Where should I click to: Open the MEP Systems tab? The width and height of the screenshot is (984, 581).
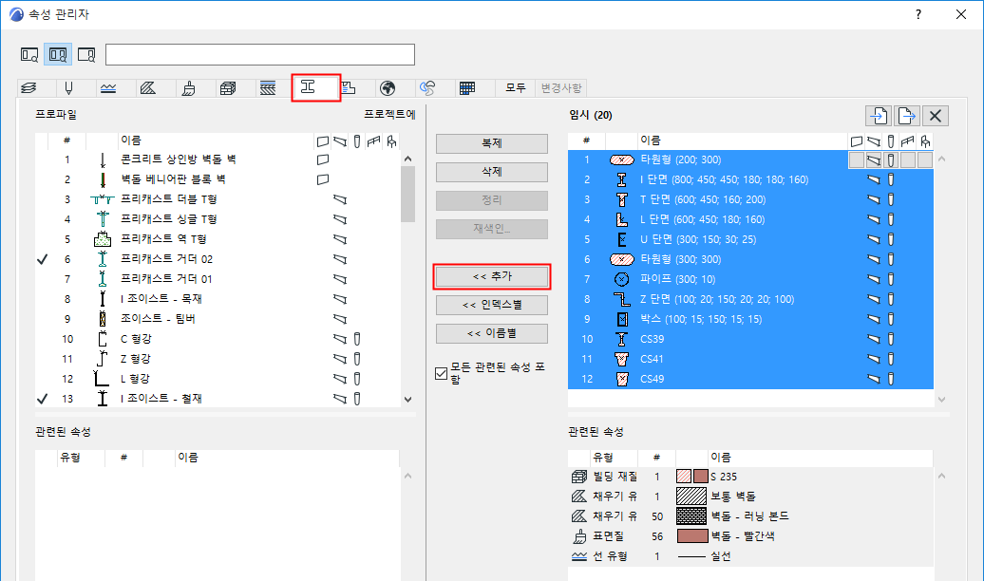click(427, 88)
